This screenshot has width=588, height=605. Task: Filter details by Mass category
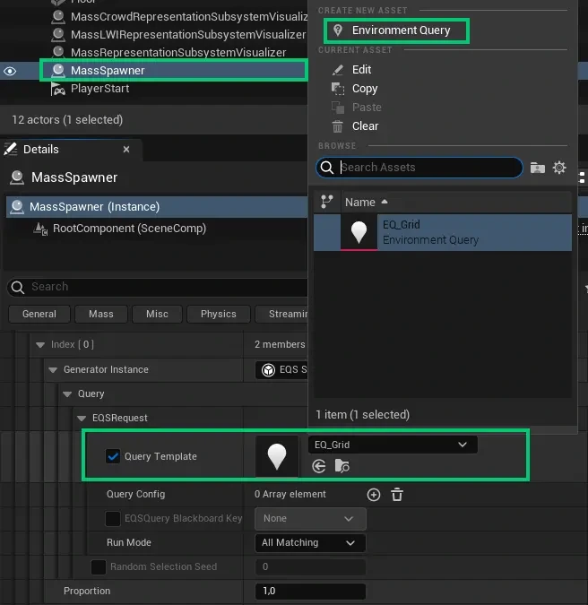101,314
